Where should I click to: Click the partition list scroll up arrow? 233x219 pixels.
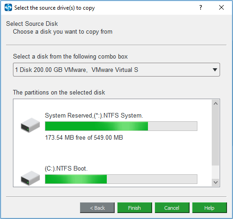point(215,103)
